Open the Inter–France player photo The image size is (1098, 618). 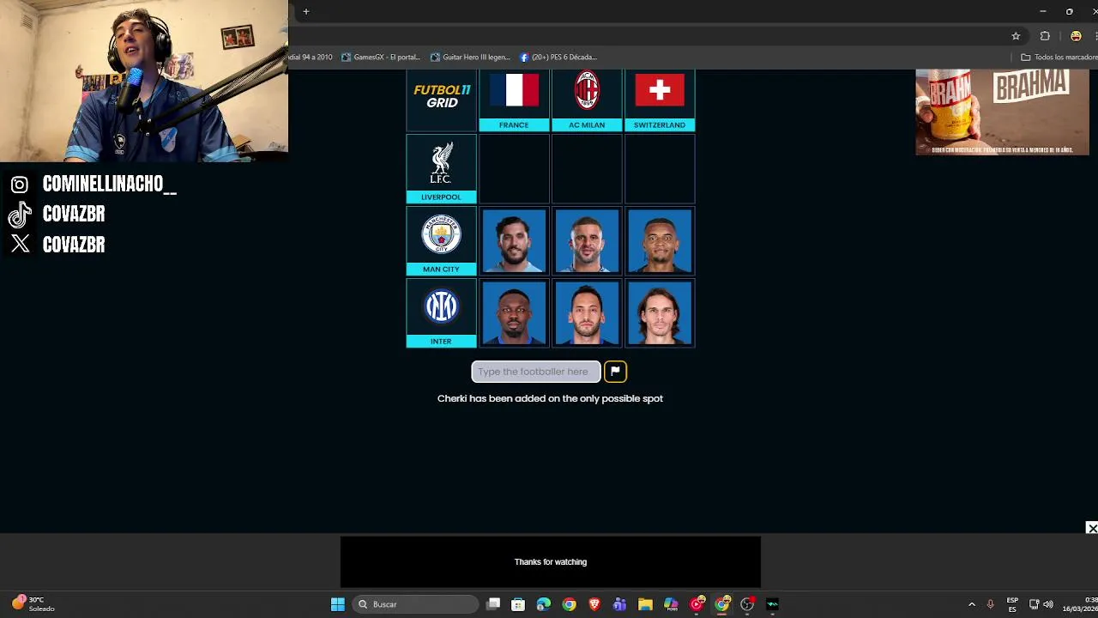[x=514, y=313]
